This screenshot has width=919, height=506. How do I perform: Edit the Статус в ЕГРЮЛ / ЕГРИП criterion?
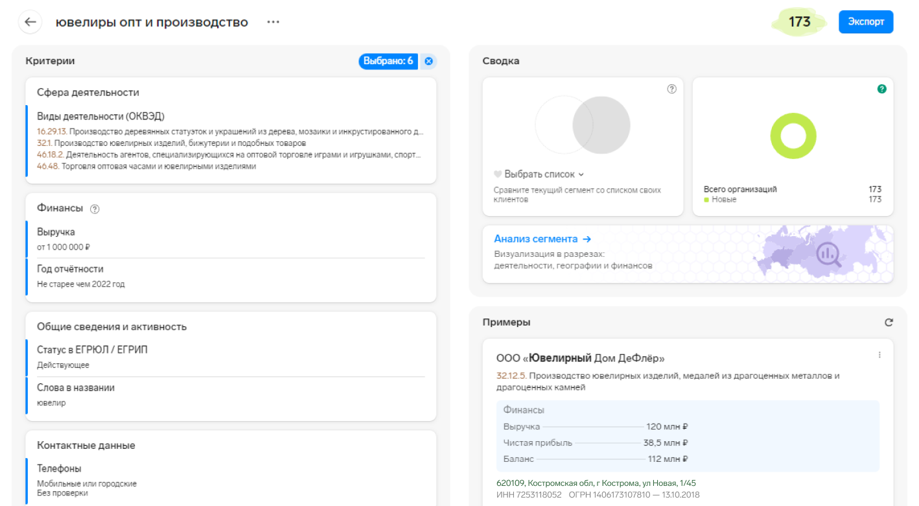pos(226,357)
